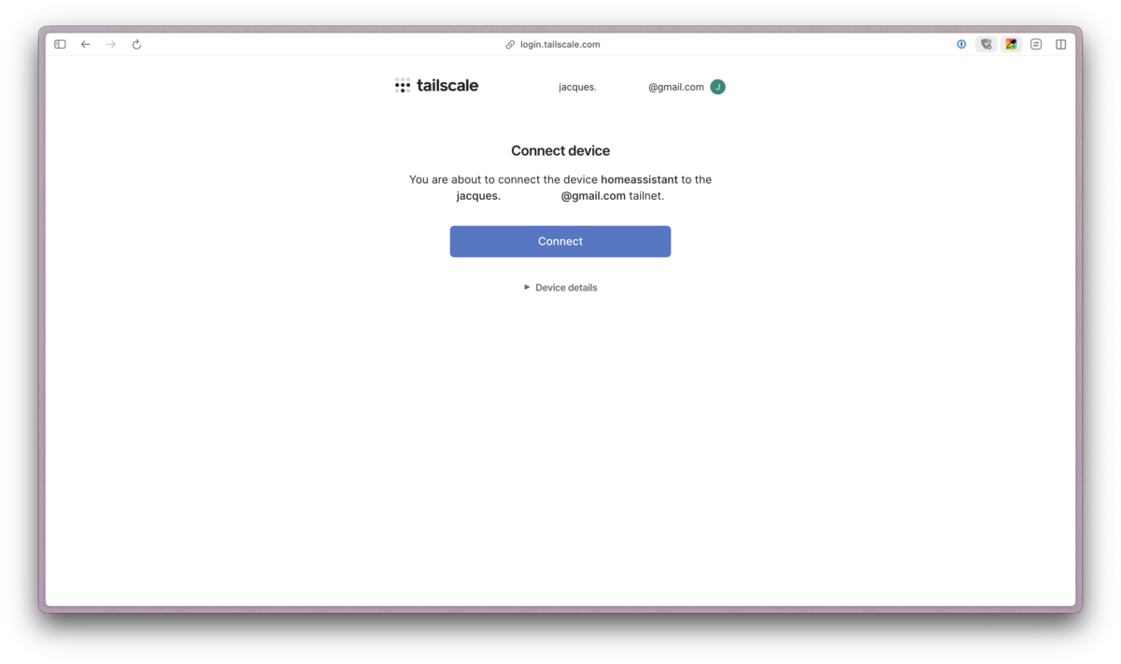Click the jacques gmail account name in header
This screenshot has width=1121, height=664.
point(631,87)
